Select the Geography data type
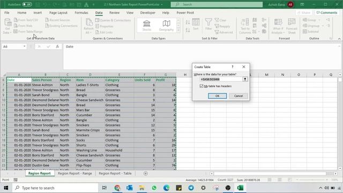Image resolution: width=343 pixels, height=193 pixels. point(166,25)
